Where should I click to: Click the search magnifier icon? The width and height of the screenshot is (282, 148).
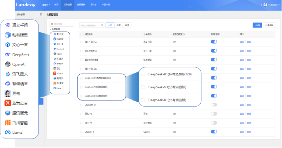click(x=102, y=25)
